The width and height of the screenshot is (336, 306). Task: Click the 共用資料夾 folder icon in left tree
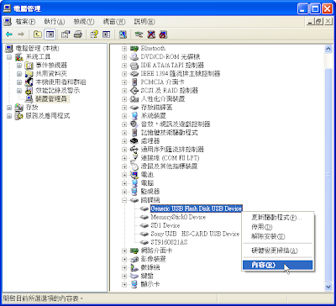pyautogui.click(x=29, y=74)
